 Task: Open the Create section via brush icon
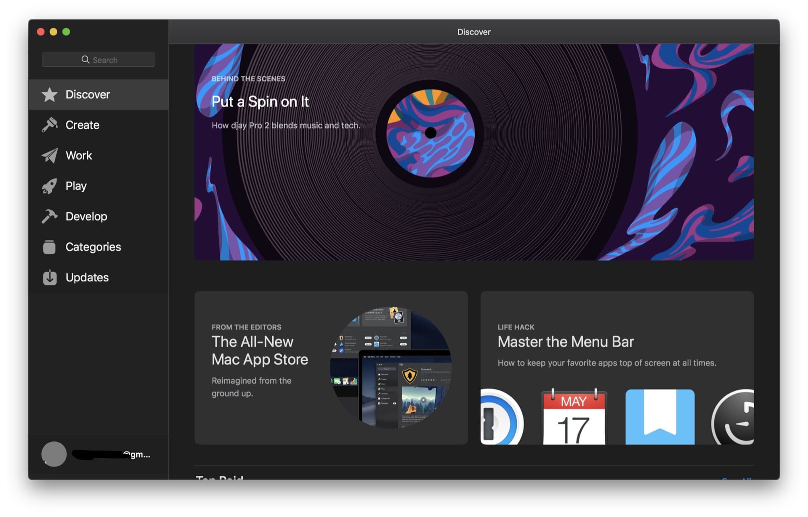pyautogui.click(x=49, y=125)
